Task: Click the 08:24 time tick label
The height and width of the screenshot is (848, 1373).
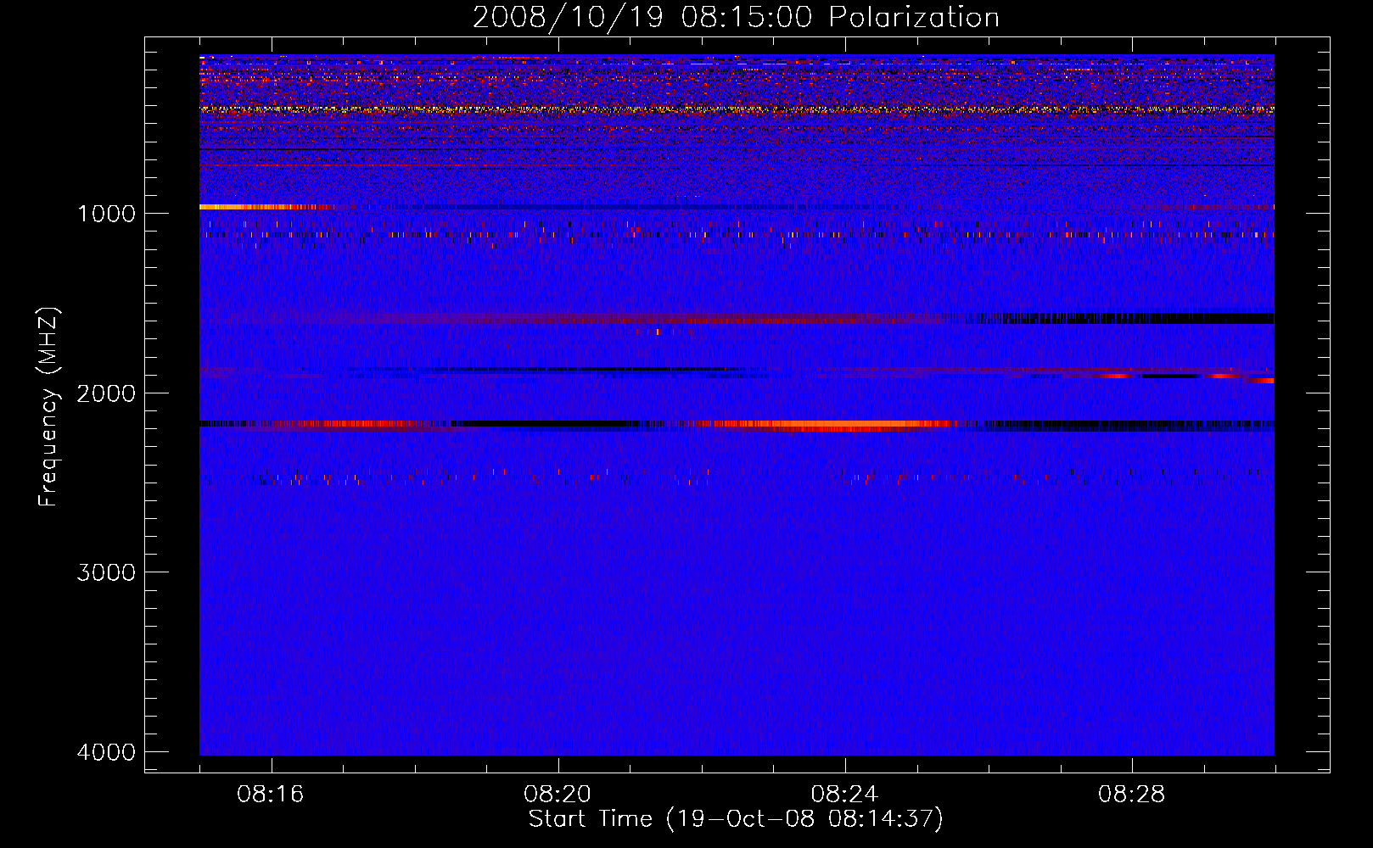Action: [x=844, y=795]
